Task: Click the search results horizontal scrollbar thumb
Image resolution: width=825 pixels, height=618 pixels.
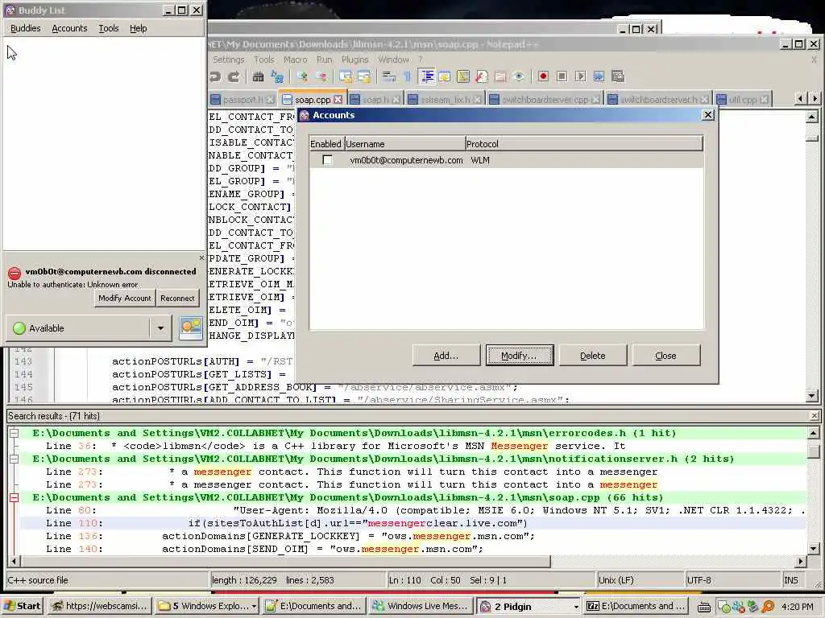Action: [284, 562]
